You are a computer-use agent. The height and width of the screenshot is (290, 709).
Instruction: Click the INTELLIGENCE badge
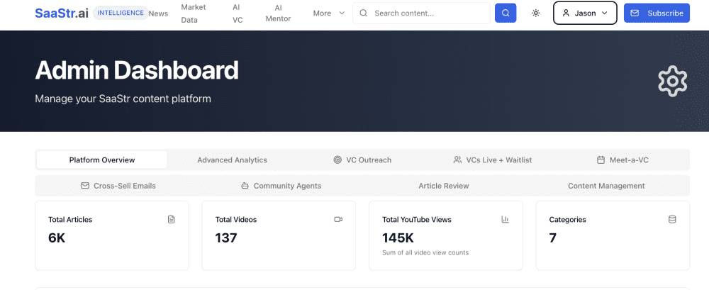click(121, 13)
